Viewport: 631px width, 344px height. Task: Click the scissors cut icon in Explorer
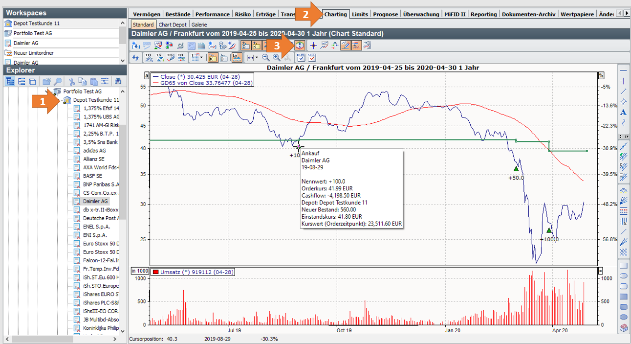click(72, 81)
